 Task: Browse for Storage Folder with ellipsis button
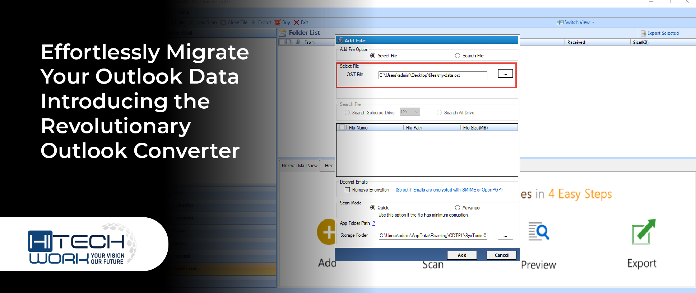[505, 236]
